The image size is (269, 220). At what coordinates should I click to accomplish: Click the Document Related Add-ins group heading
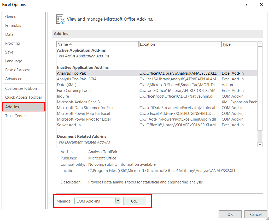(81, 136)
